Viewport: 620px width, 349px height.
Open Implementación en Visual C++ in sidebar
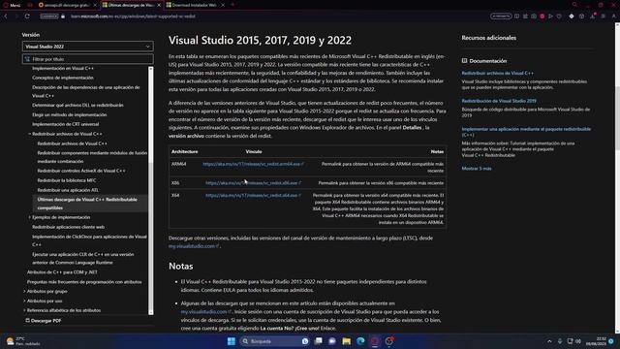coord(63,68)
